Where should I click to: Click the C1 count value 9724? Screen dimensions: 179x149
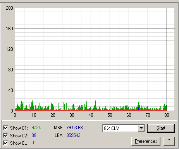[x=36, y=128]
